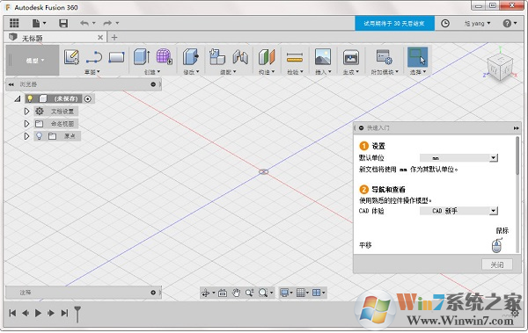Click the Save floppy disk icon
Screen dimensions: 528x333
click(x=63, y=23)
